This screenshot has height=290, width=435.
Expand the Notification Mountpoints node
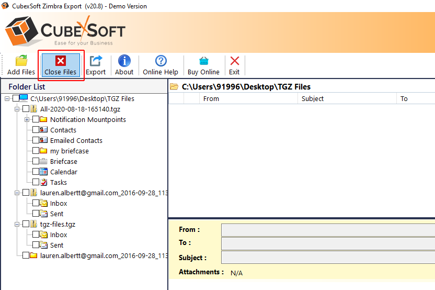27,120
